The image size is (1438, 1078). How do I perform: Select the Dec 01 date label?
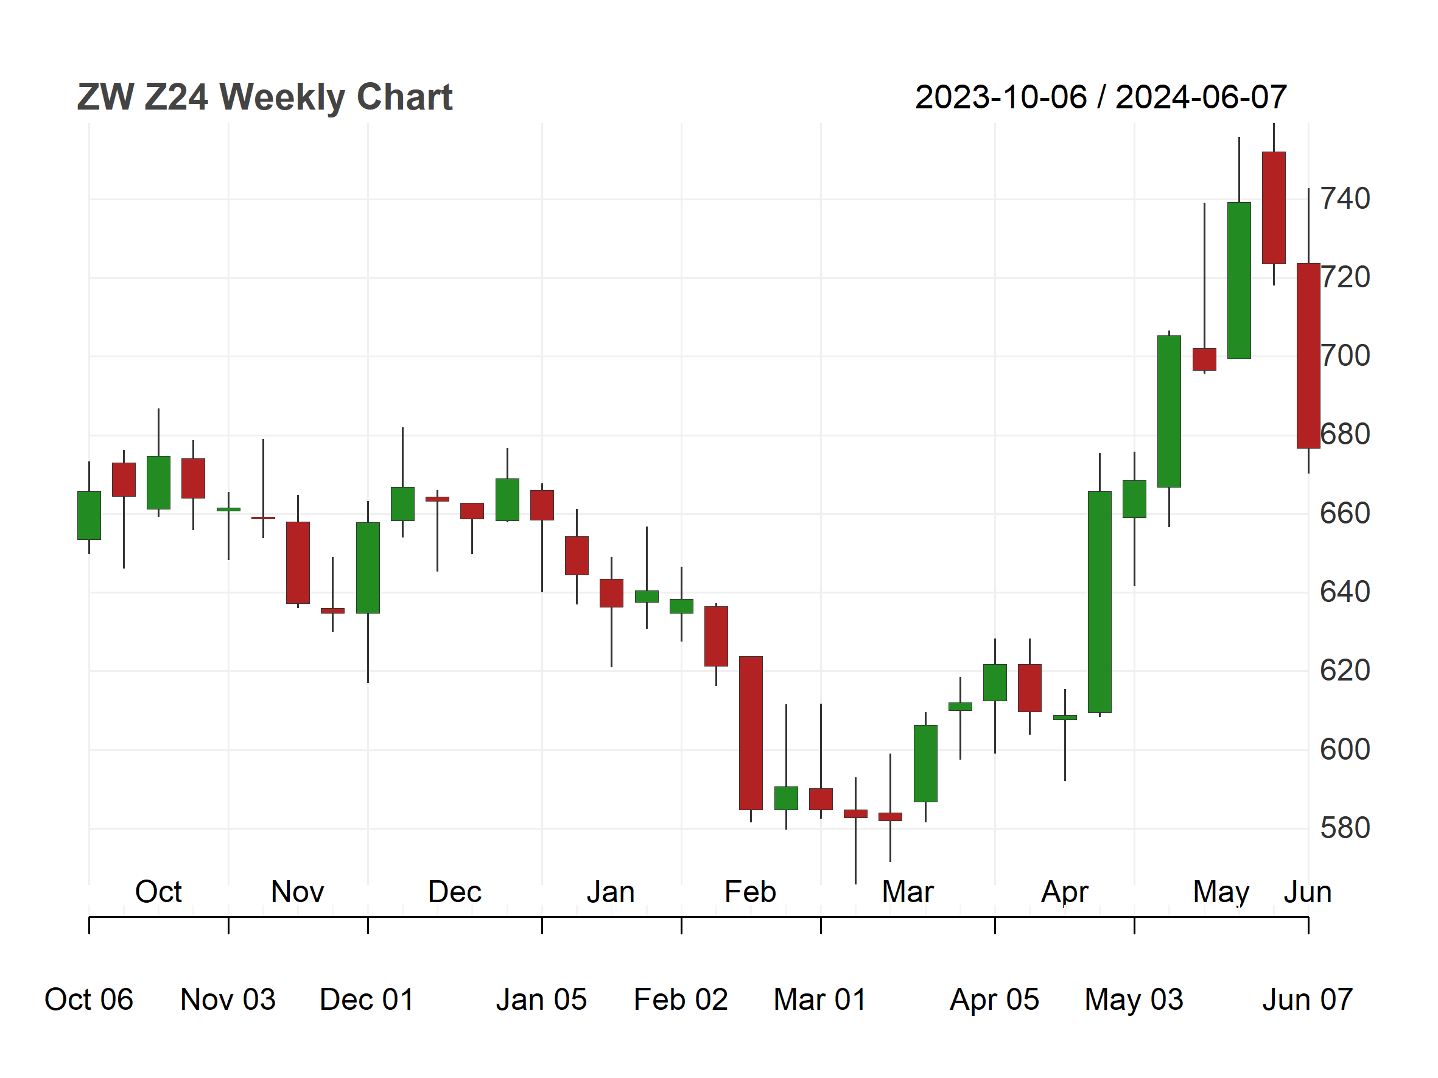pyautogui.click(x=367, y=999)
